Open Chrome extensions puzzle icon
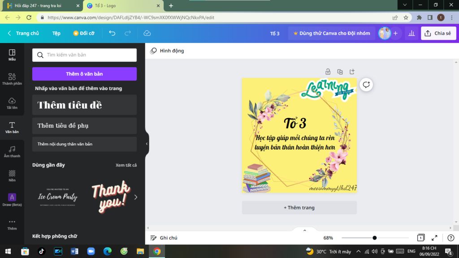This screenshot has height=258, width=459. (x=419, y=17)
